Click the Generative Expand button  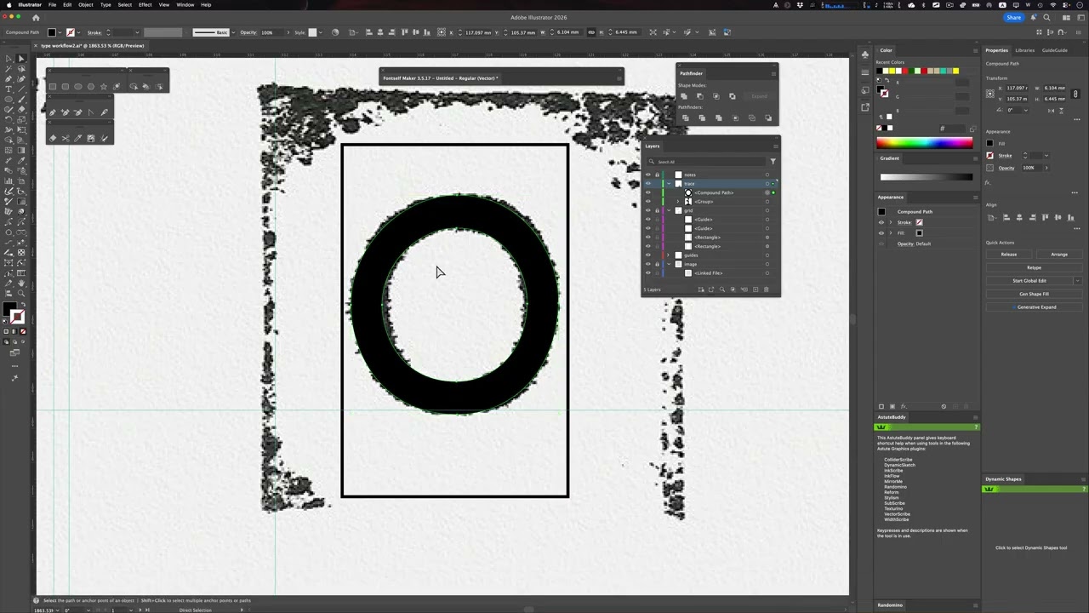click(x=1034, y=307)
